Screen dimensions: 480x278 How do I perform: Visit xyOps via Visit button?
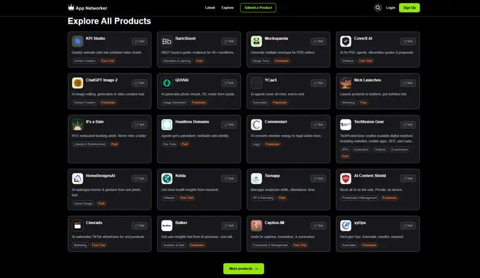pyautogui.click(x=408, y=226)
